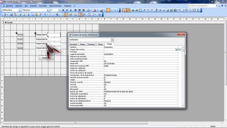Click the Undo arrow icon
The height and width of the screenshot is (128, 227).
point(45,15)
